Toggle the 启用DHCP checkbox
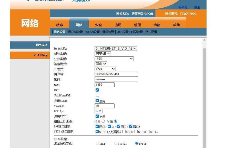234x148 pixels. tap(97, 116)
